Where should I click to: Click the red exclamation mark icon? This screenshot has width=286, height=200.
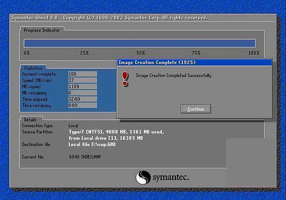click(125, 79)
